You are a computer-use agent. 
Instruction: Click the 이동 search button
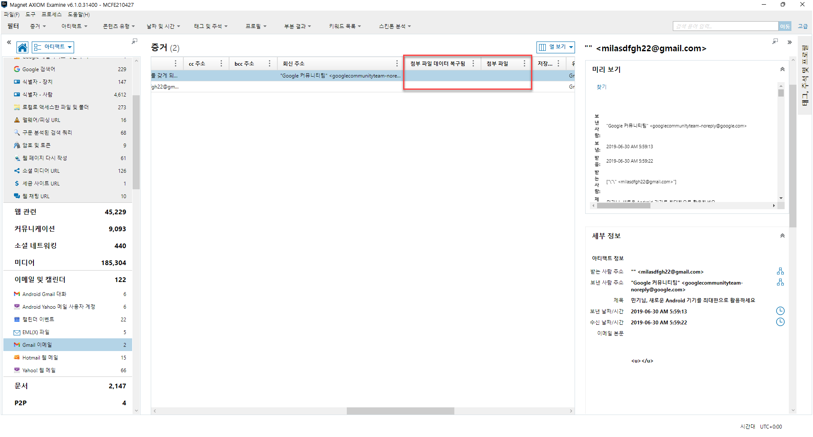[784, 26]
